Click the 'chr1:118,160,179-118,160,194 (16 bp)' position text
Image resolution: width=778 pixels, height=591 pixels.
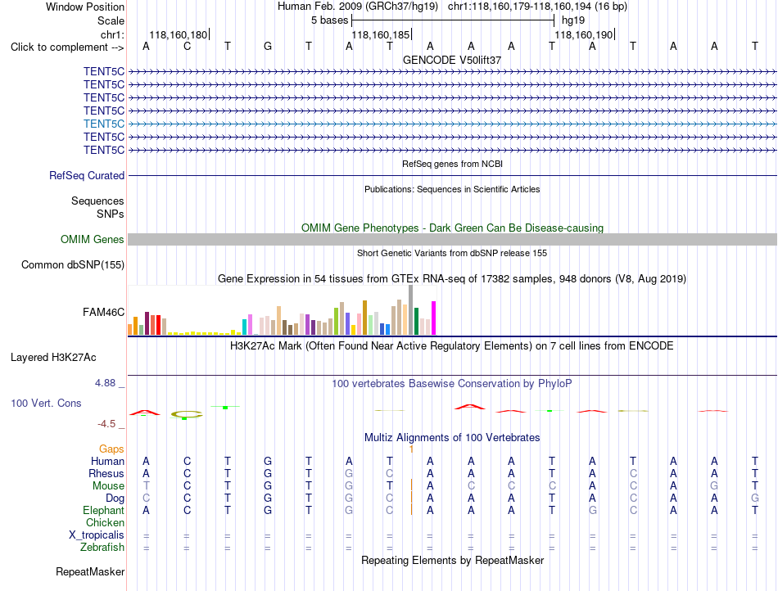click(x=537, y=7)
